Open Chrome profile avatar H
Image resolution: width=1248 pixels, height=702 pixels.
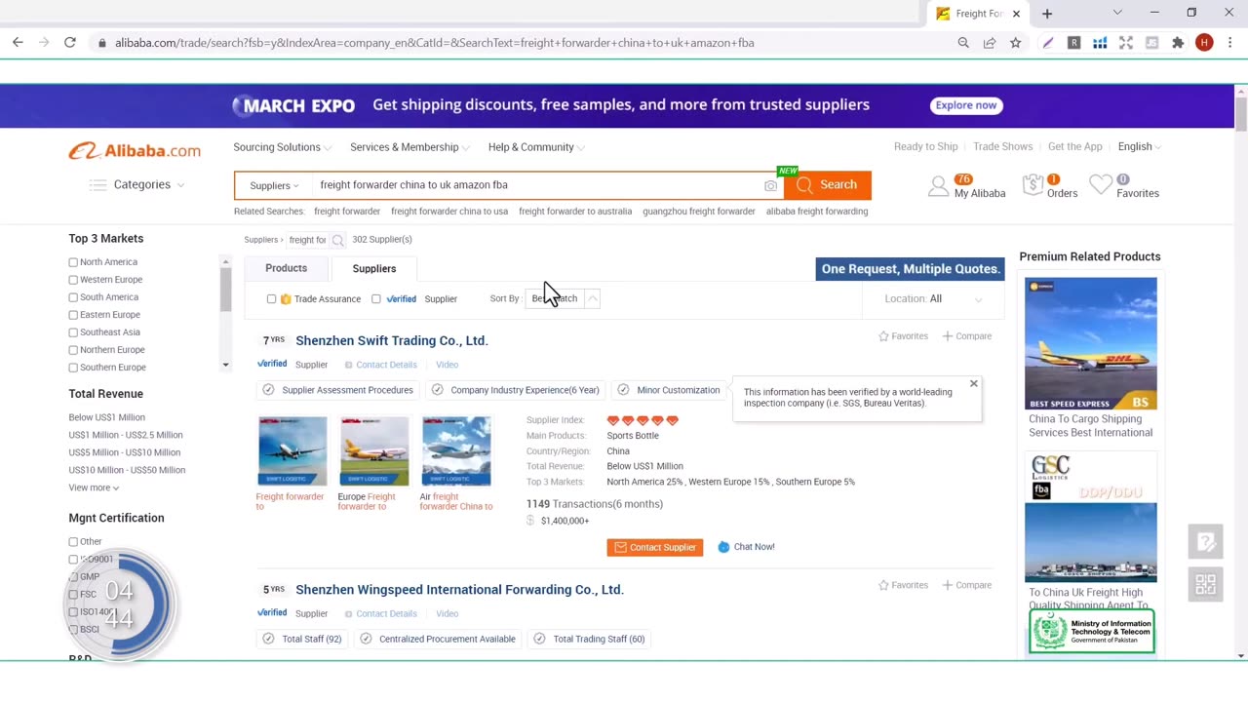(1204, 43)
